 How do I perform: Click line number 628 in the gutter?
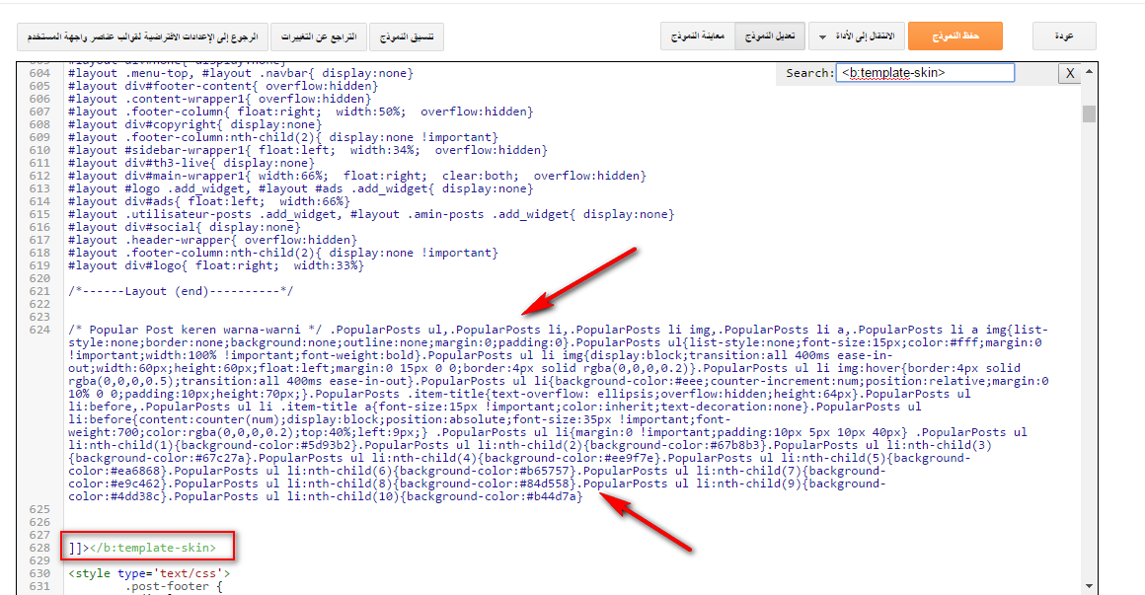point(39,548)
